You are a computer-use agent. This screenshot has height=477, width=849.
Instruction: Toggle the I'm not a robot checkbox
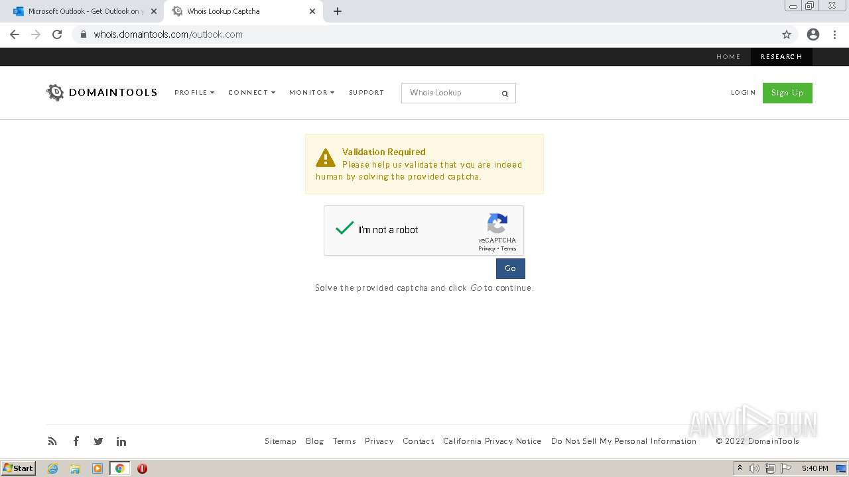pyautogui.click(x=345, y=229)
